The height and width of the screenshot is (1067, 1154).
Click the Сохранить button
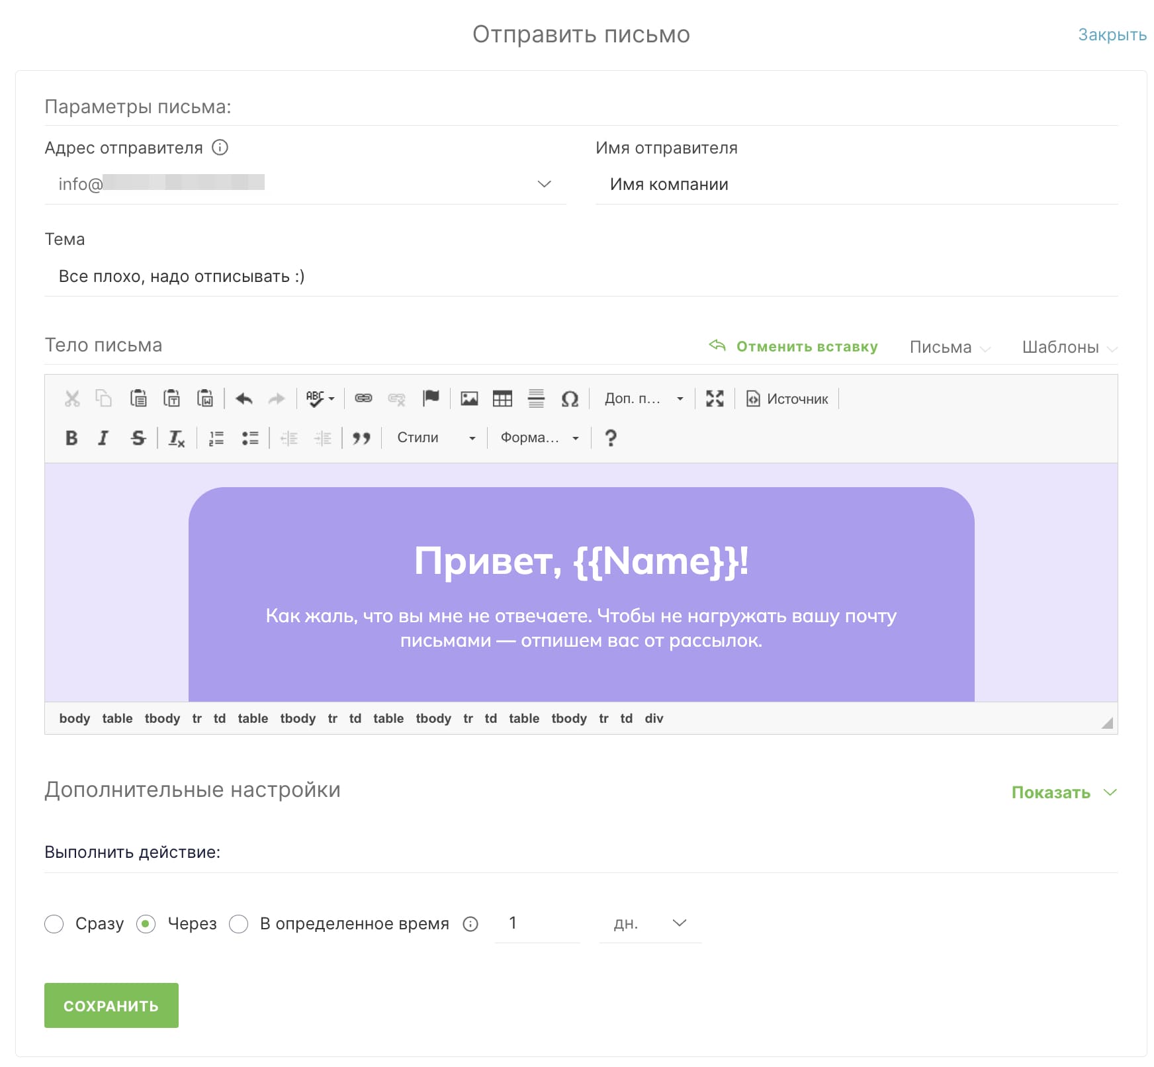[x=111, y=1005]
